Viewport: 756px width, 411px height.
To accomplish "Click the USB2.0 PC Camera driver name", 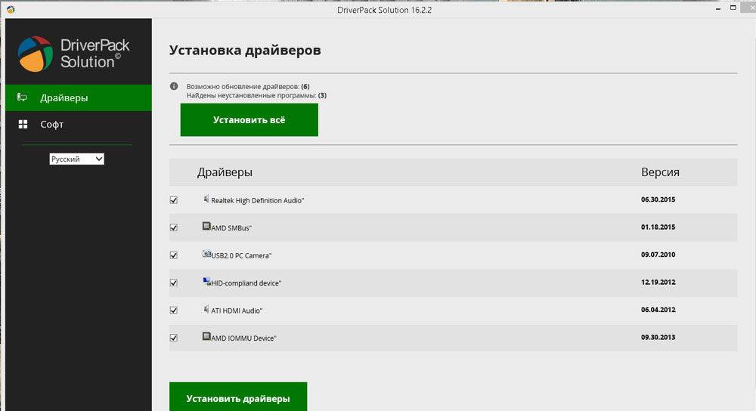I will (x=242, y=255).
